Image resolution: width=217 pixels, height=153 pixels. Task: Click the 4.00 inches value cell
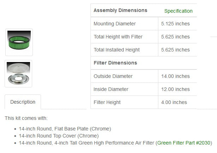click(175, 102)
